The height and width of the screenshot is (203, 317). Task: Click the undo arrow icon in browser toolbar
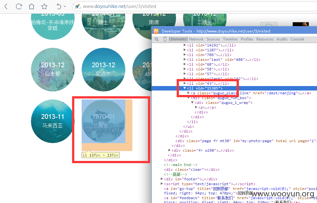(x=59, y=6)
